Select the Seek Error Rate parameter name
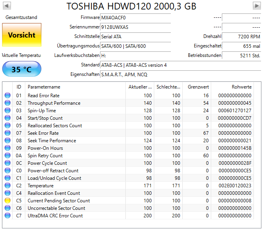 coord(43,133)
